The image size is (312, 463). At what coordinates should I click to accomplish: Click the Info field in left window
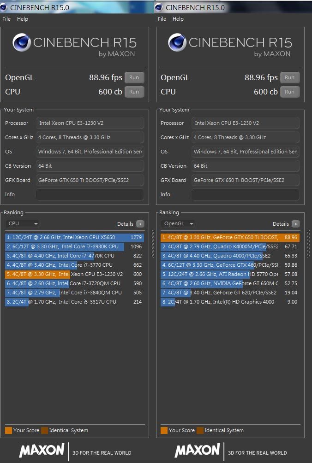pyautogui.click(x=90, y=194)
